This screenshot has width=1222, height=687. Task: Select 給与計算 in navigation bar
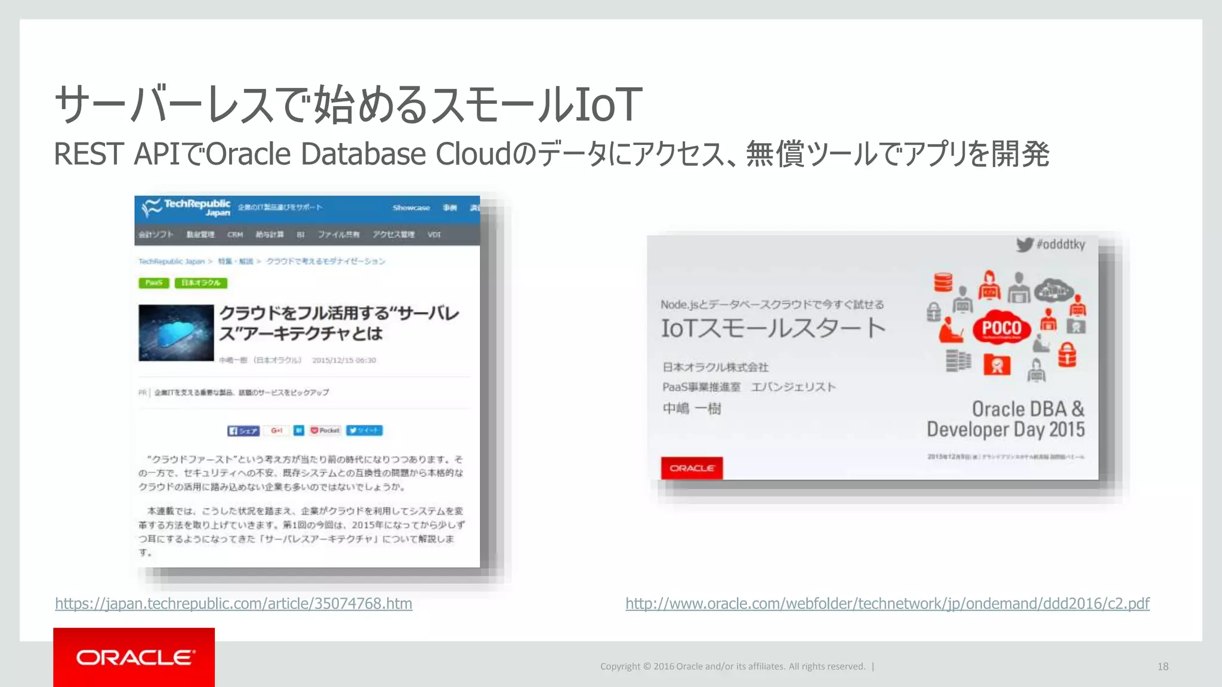tap(270, 235)
